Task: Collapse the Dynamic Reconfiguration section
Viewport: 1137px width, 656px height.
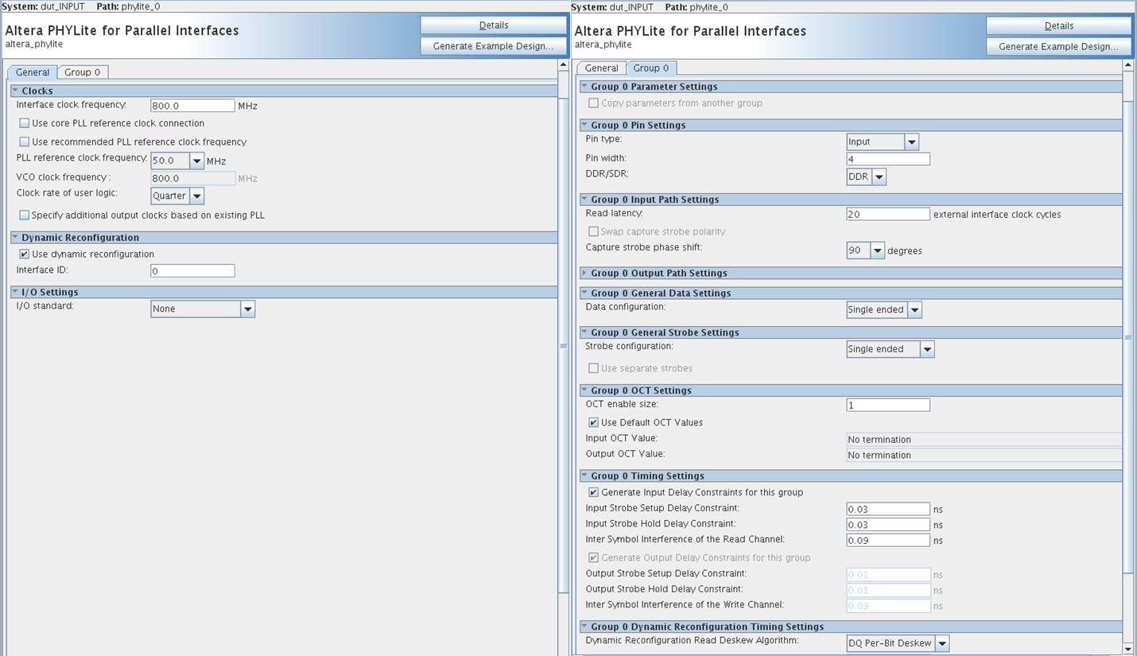Action: coord(15,237)
